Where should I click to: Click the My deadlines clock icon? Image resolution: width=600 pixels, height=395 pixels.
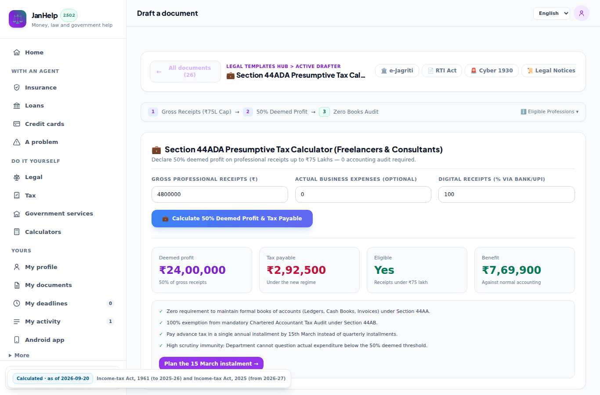click(x=17, y=303)
